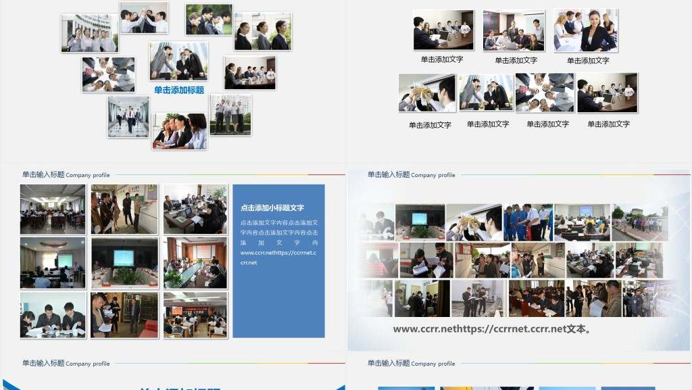
Task: Select the people at computer desks photo in nine-photo grid
Action: pyautogui.click(x=195, y=209)
